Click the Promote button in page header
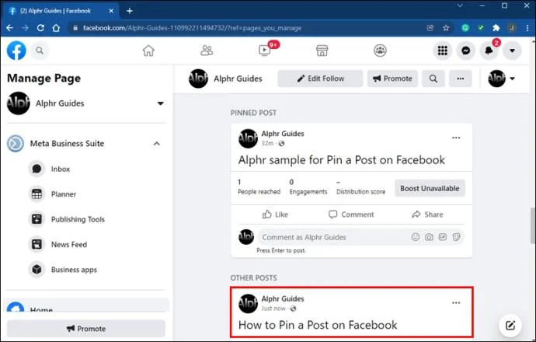 point(392,79)
